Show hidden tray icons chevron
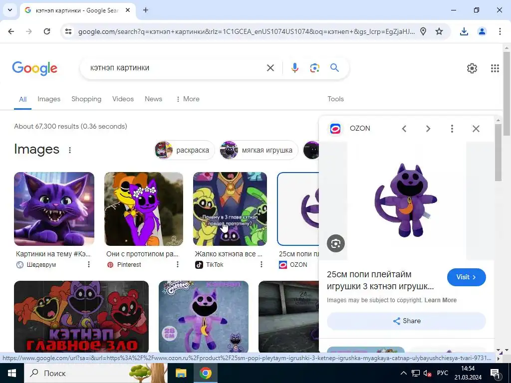Screen dimensions: 511x383 click(403, 373)
